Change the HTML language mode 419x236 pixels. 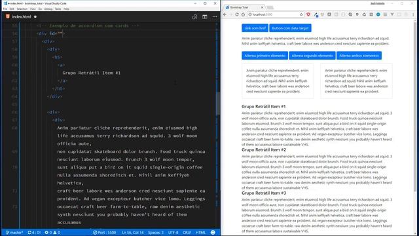coord(200,233)
